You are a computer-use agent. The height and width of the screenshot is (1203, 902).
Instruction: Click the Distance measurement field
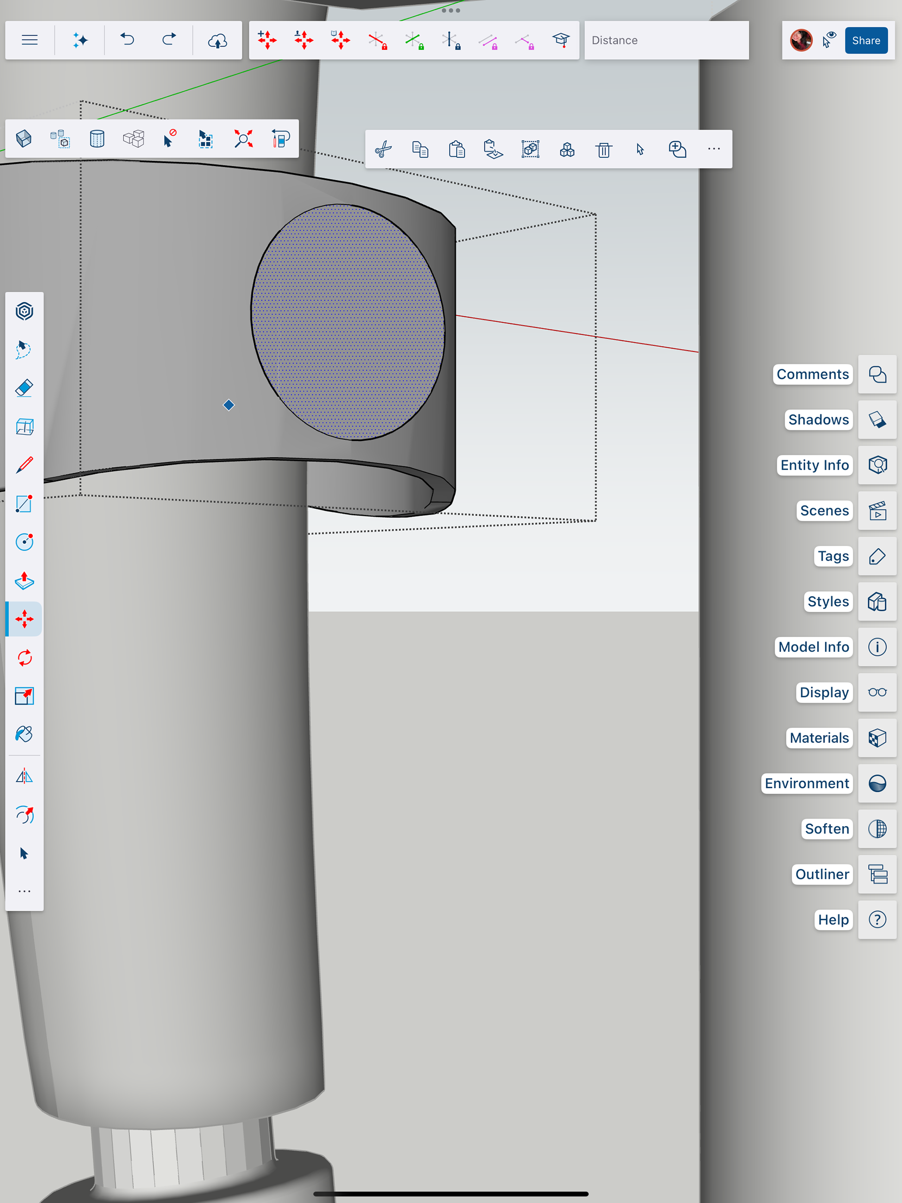coord(666,40)
